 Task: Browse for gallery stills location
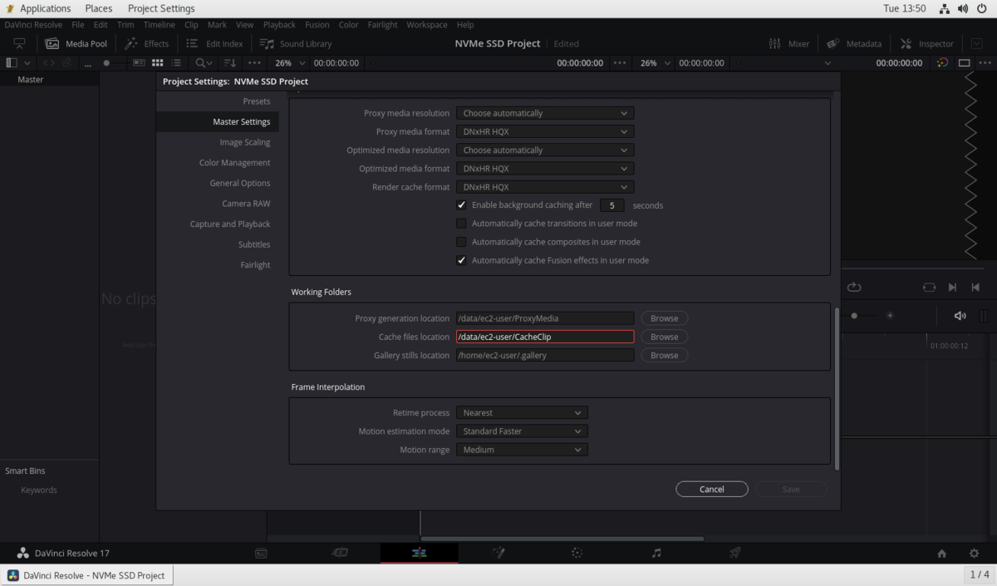[664, 355]
